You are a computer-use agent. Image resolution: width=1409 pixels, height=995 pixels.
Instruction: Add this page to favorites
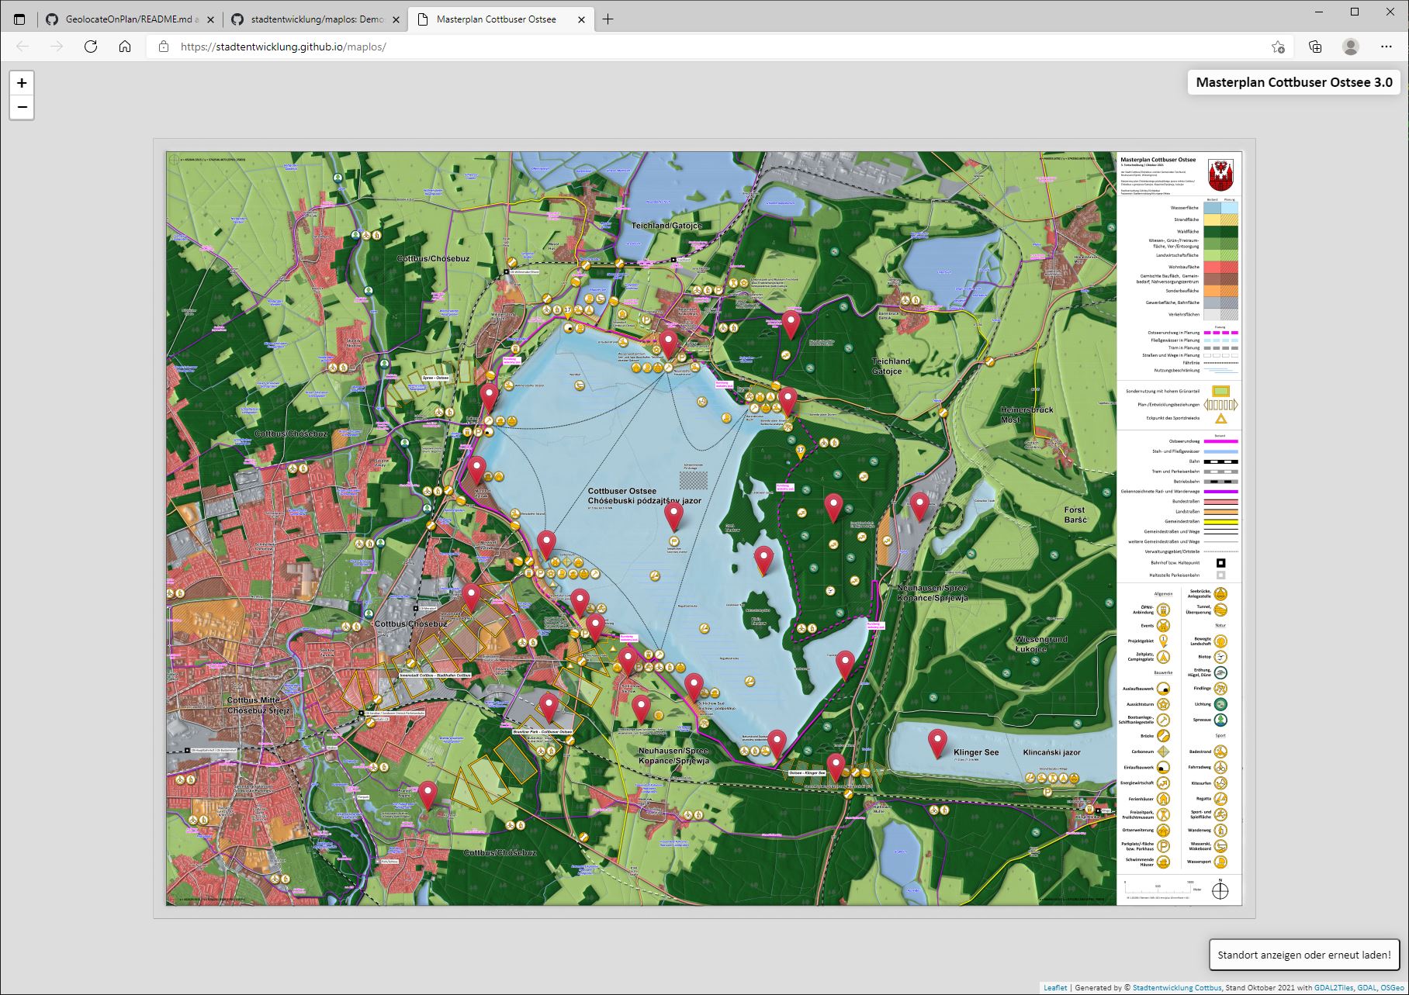[1278, 47]
